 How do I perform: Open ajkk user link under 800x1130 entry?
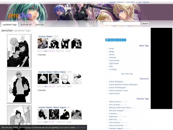point(46,51)
